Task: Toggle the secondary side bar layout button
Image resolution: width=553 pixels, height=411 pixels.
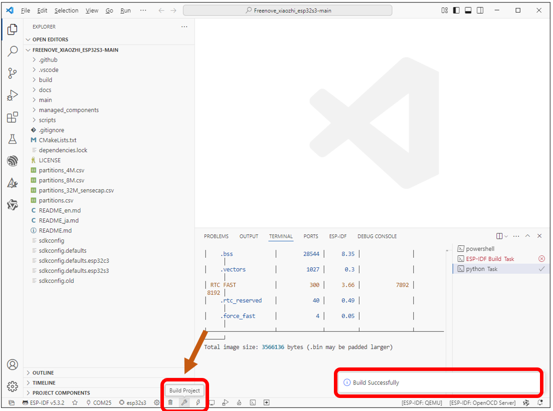Action: (480, 10)
